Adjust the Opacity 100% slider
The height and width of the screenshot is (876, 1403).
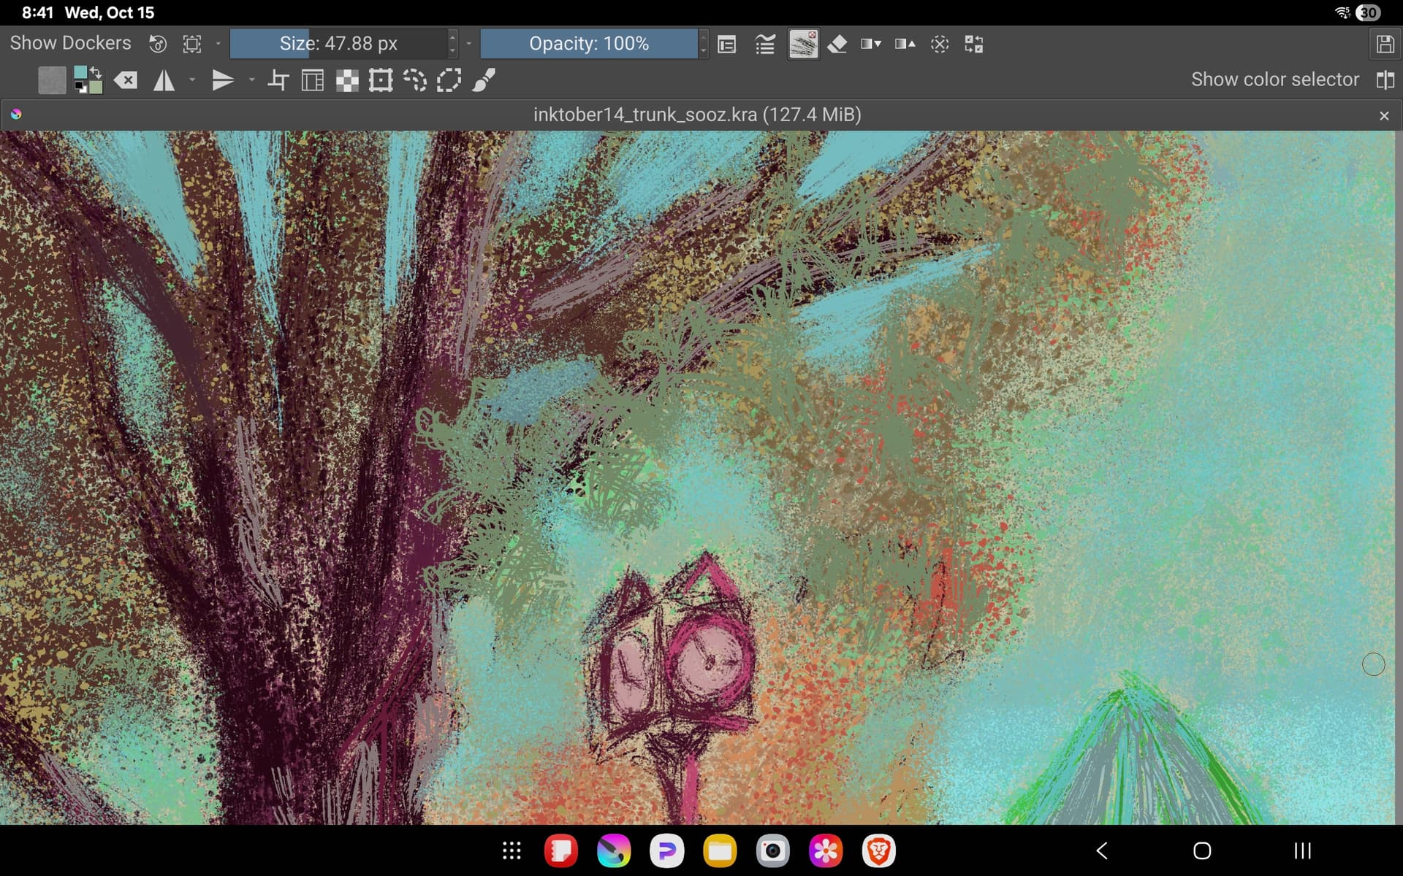pyautogui.click(x=589, y=44)
